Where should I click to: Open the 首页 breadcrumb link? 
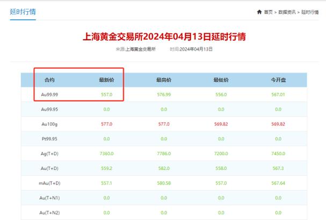(268, 12)
